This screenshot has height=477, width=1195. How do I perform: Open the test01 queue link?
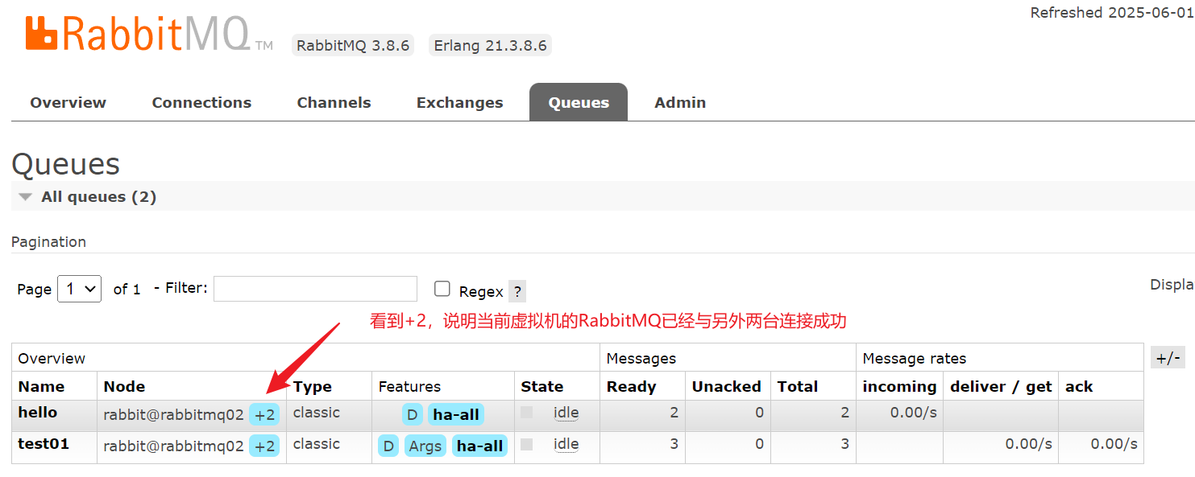[x=44, y=444]
